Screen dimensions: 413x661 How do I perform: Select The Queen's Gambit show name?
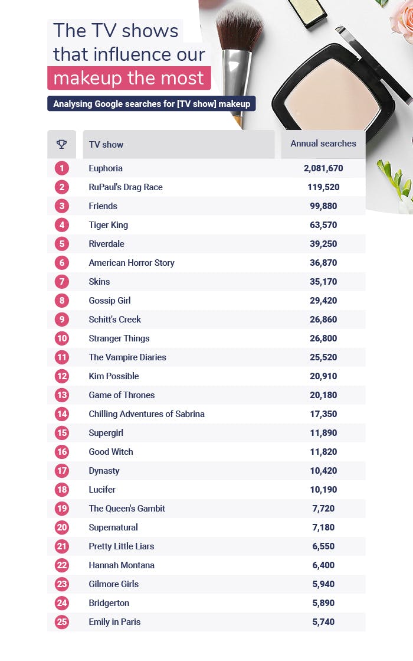click(127, 509)
